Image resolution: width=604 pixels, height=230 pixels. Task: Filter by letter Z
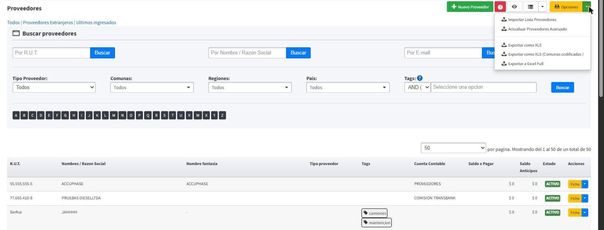223,115
